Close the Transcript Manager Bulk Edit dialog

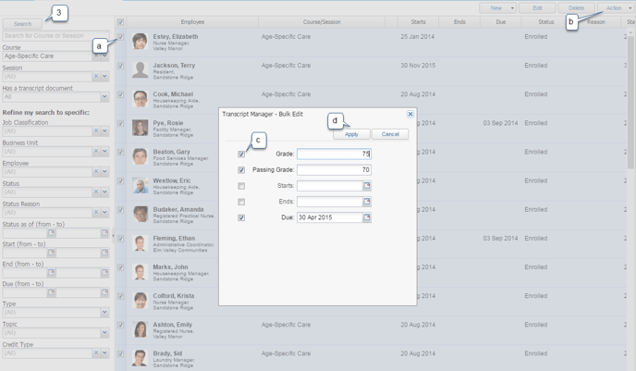tap(410, 114)
